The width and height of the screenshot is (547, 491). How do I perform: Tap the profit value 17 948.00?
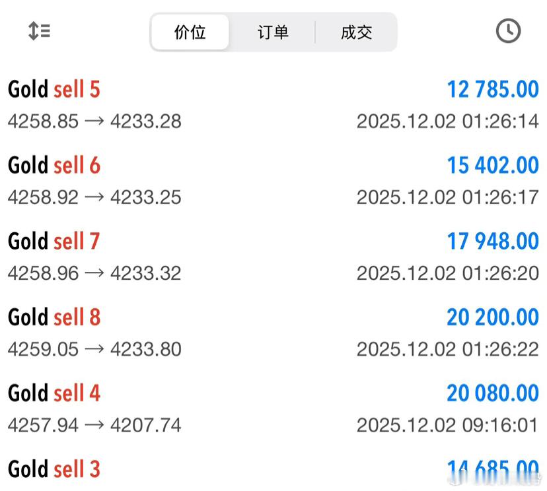(492, 242)
